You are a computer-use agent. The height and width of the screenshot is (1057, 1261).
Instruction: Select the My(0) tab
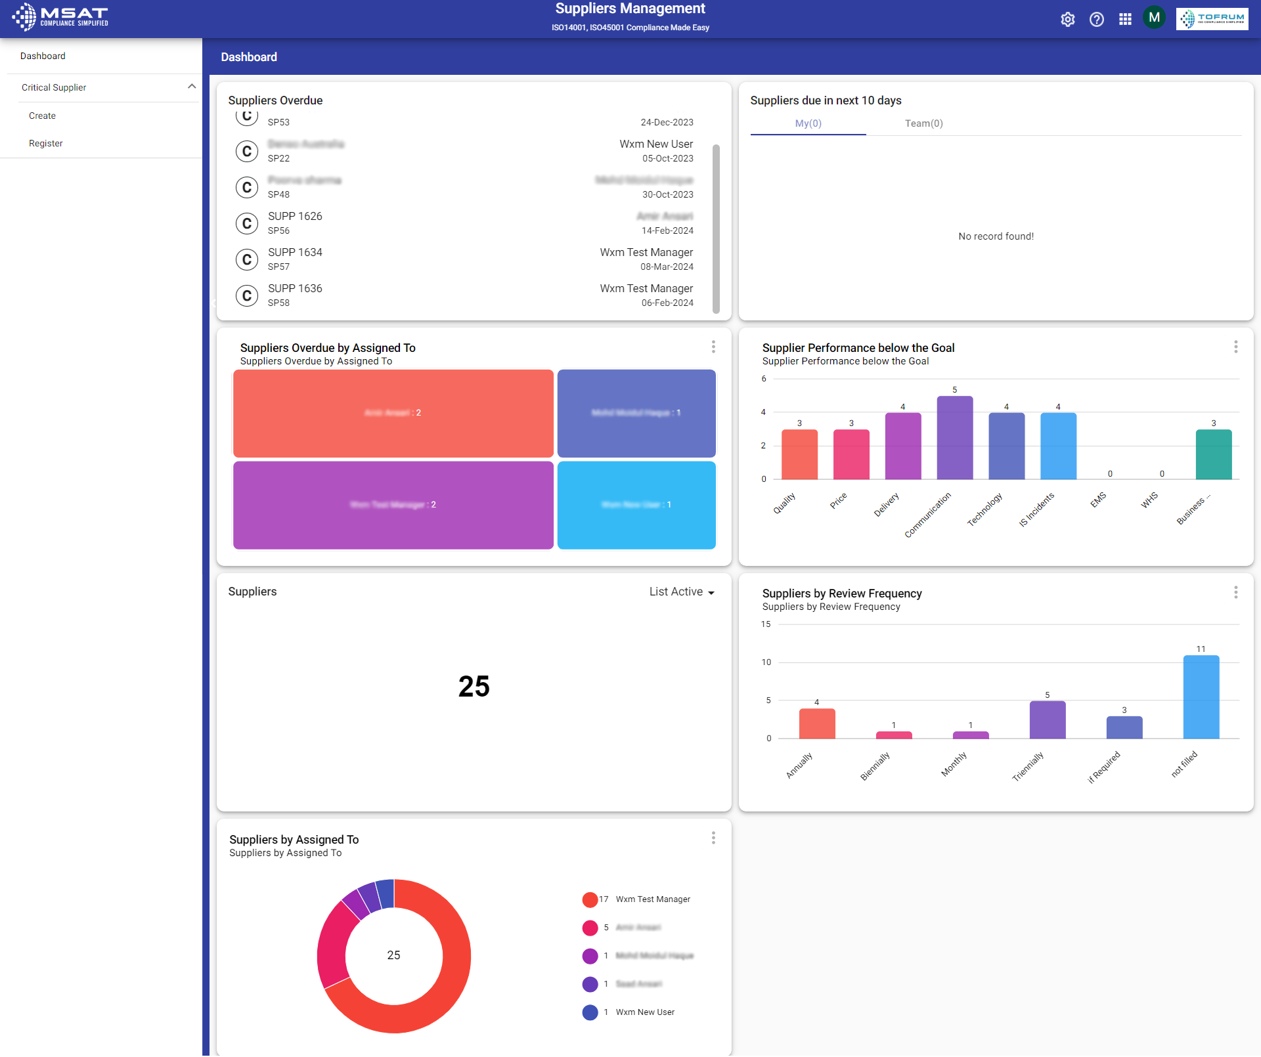[x=808, y=123]
